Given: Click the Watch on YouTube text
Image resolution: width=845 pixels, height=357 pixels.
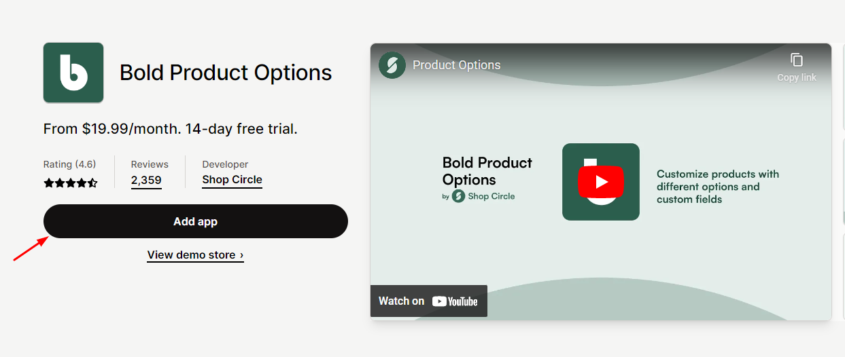Looking at the screenshot, I should [401, 301].
